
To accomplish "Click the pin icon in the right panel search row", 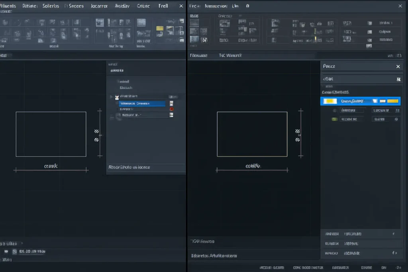I will point(398,79).
